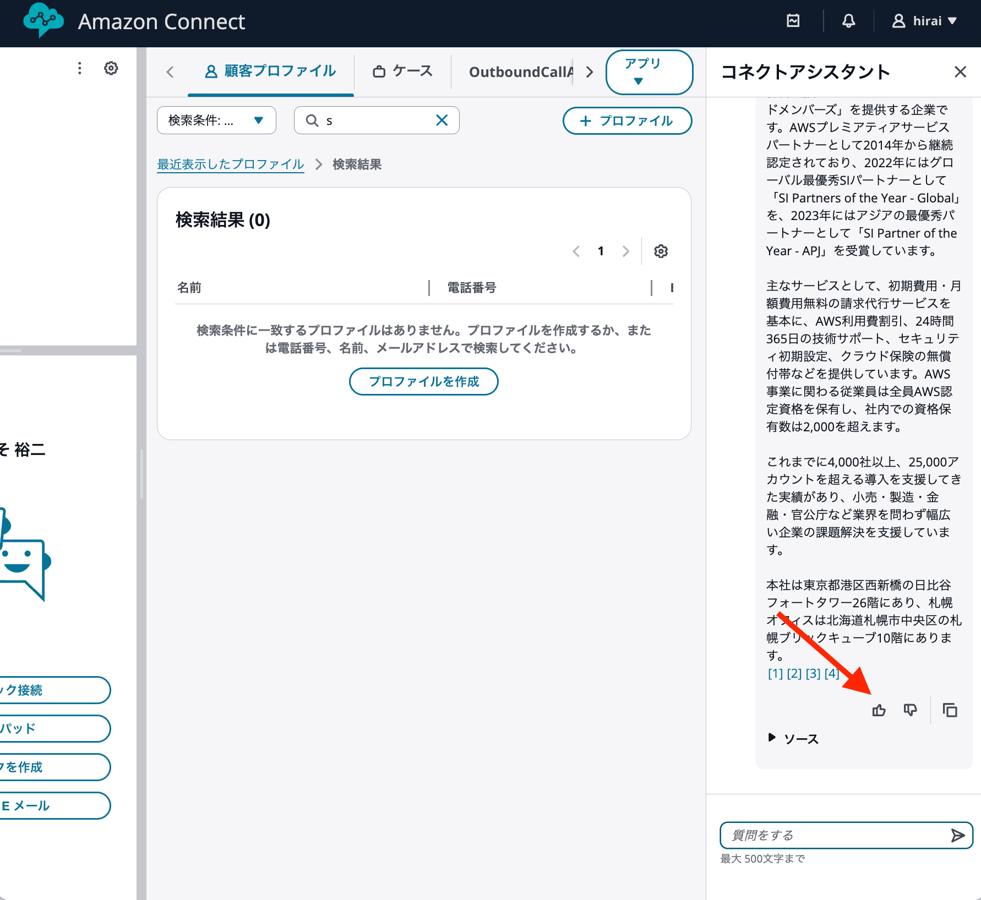Switch to the ケース tab

pos(403,71)
